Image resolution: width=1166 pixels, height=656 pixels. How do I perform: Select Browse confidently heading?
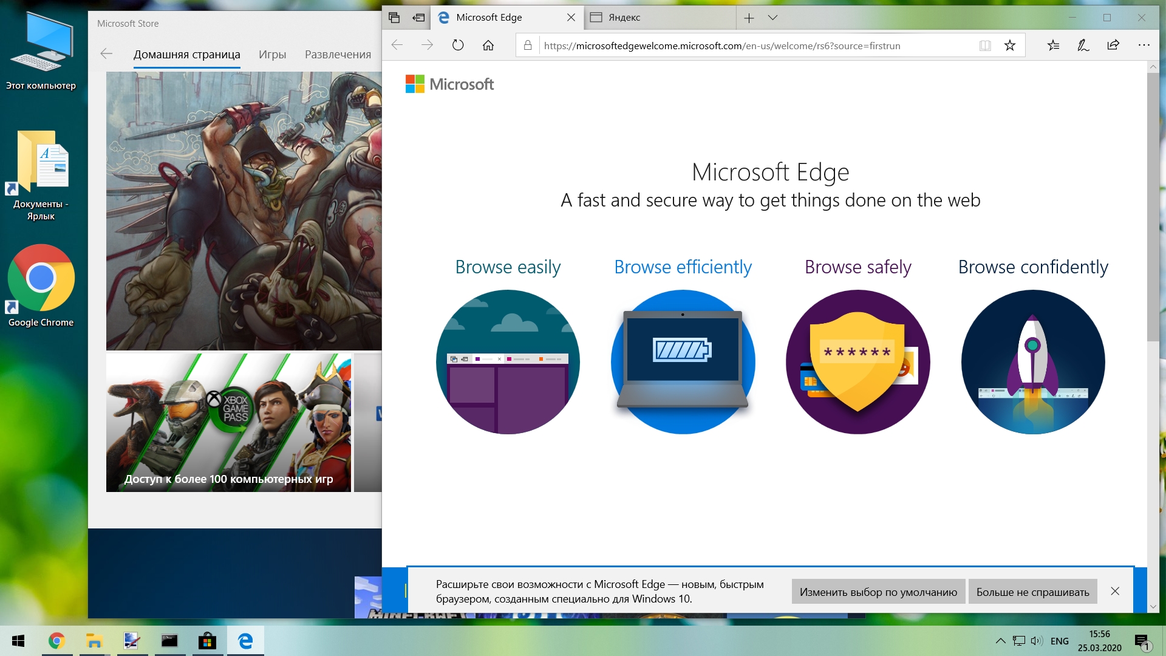[x=1033, y=267]
